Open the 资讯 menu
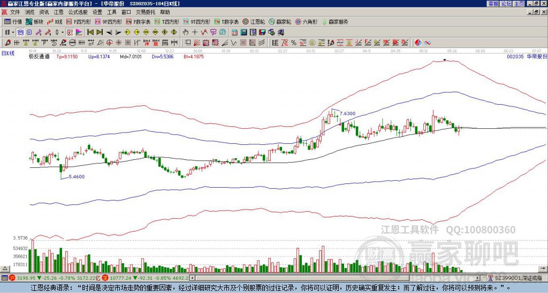Image resolution: width=548 pixels, height=293 pixels. click(44, 12)
